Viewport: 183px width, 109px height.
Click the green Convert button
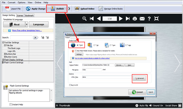[x=137, y=92]
